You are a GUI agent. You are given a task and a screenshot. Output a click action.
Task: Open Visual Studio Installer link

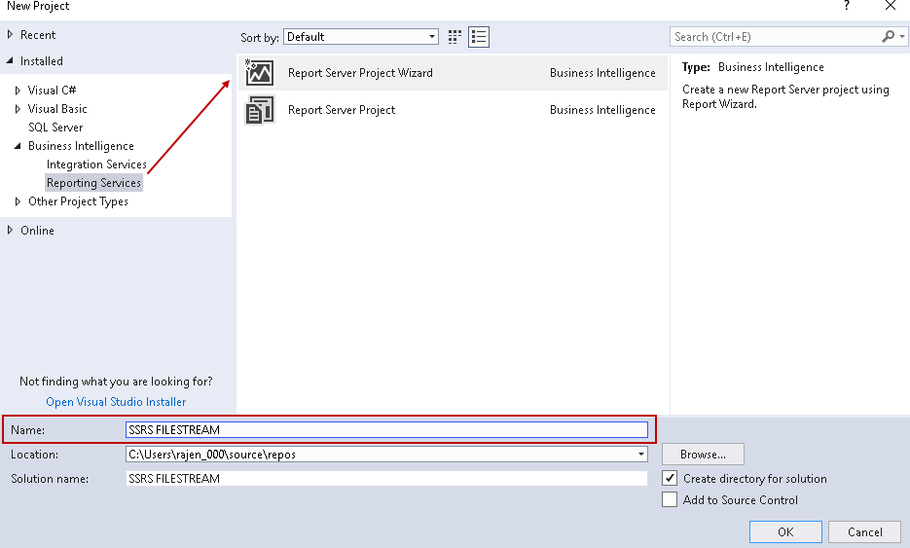pyautogui.click(x=116, y=402)
